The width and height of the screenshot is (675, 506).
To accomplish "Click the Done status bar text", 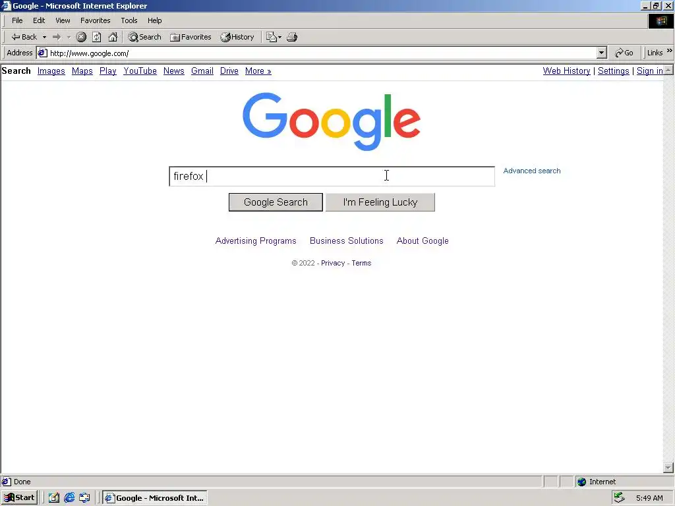I will pyautogui.click(x=22, y=482).
